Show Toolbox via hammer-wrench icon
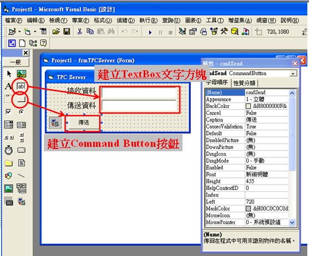 (224, 32)
